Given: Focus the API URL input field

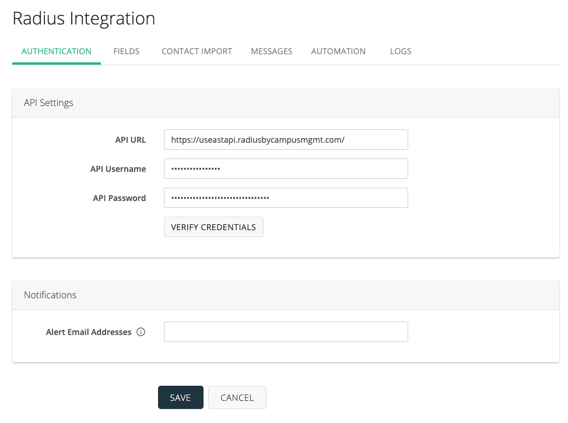Looking at the screenshot, I should 286,140.
